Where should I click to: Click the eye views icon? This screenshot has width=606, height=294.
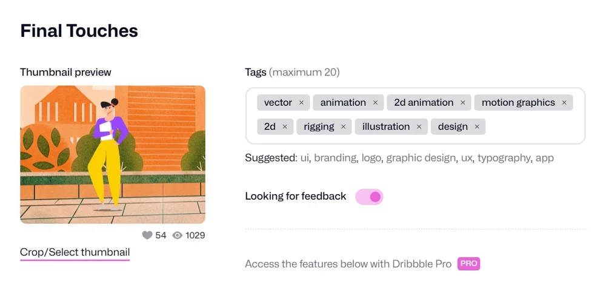(x=178, y=235)
